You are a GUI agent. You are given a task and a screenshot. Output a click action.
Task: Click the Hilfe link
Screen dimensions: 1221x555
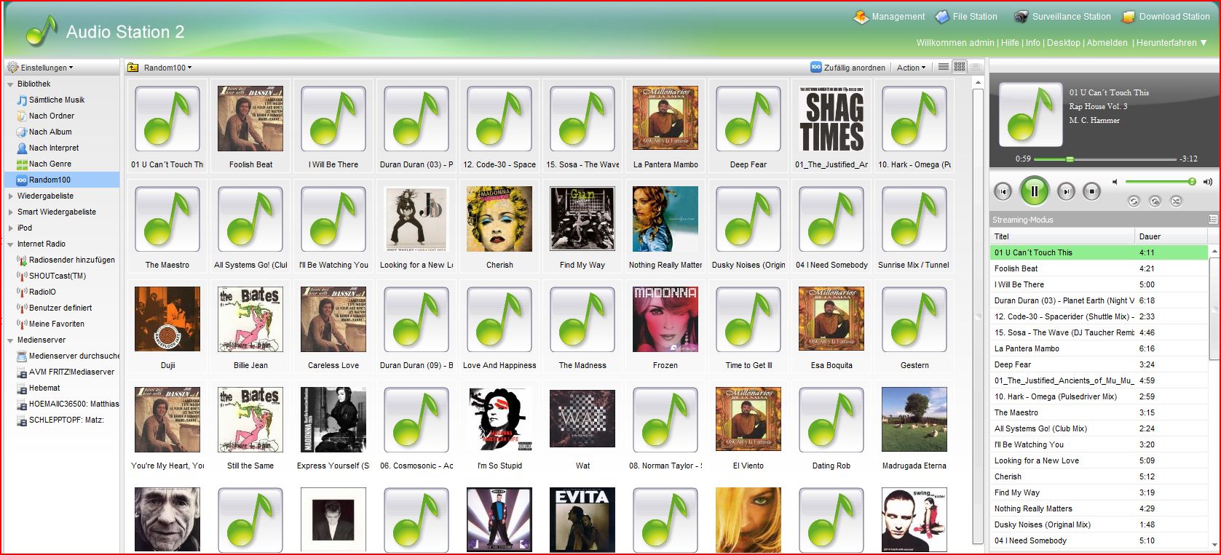tap(1010, 43)
